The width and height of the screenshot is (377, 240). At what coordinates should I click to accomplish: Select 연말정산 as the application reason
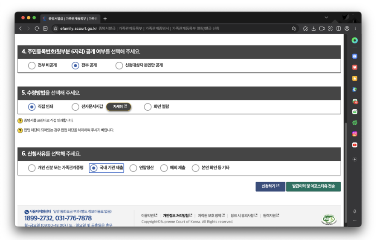click(x=133, y=168)
